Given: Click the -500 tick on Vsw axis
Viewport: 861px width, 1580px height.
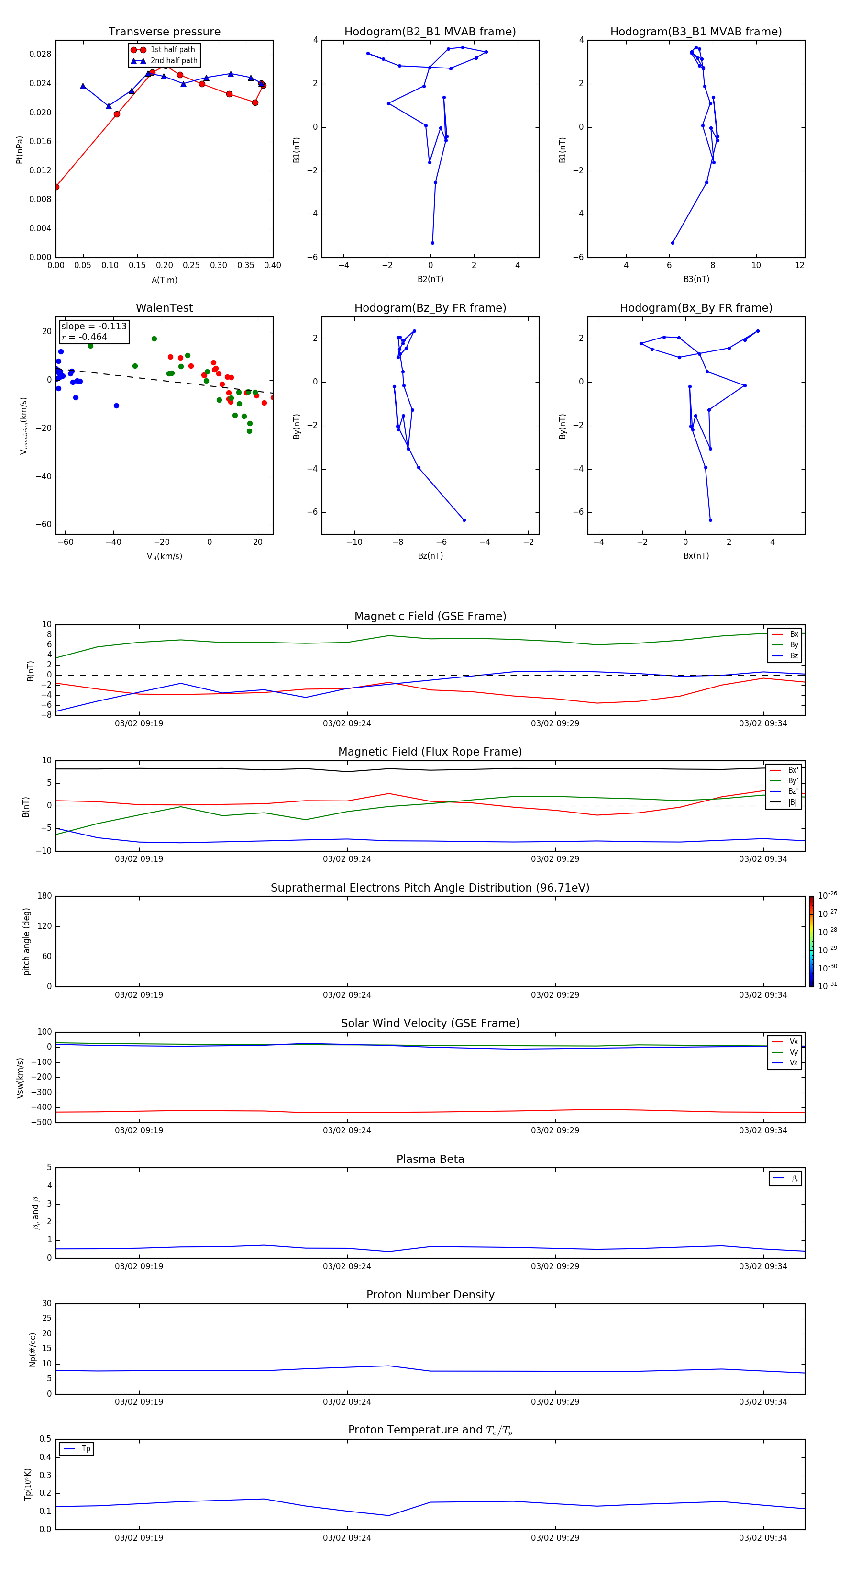Looking at the screenshot, I should [x=41, y=1122].
